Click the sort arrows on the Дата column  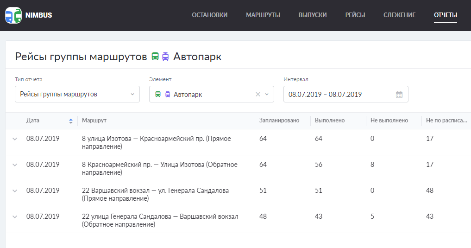tap(71, 121)
